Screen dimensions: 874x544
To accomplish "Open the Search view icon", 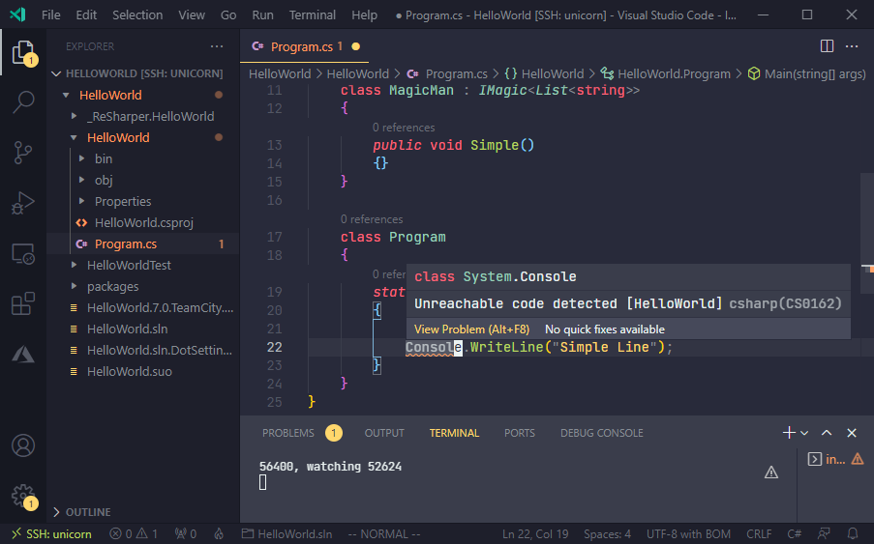I will pyautogui.click(x=23, y=102).
